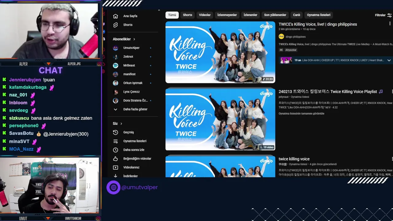This screenshot has width=393, height=221.
Task: Expand the Siz section chevron
Action: (121, 124)
